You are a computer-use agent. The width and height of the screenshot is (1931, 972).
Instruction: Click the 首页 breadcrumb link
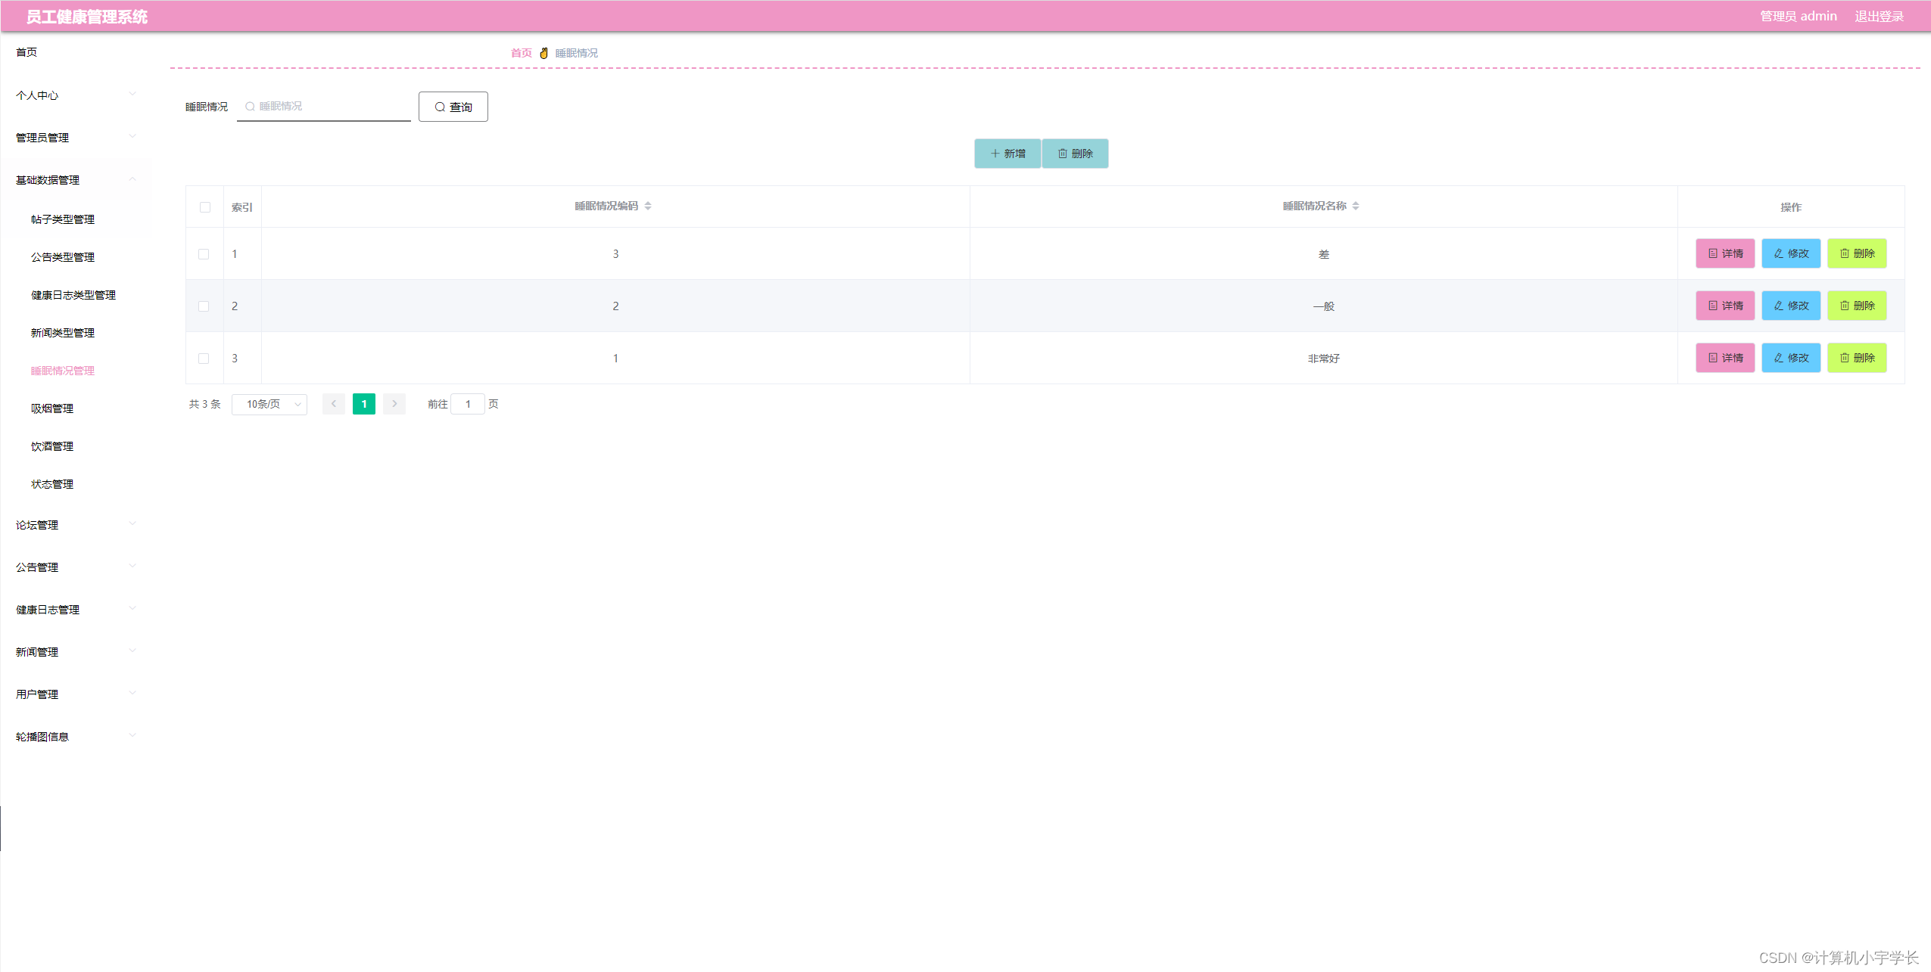[x=521, y=53]
